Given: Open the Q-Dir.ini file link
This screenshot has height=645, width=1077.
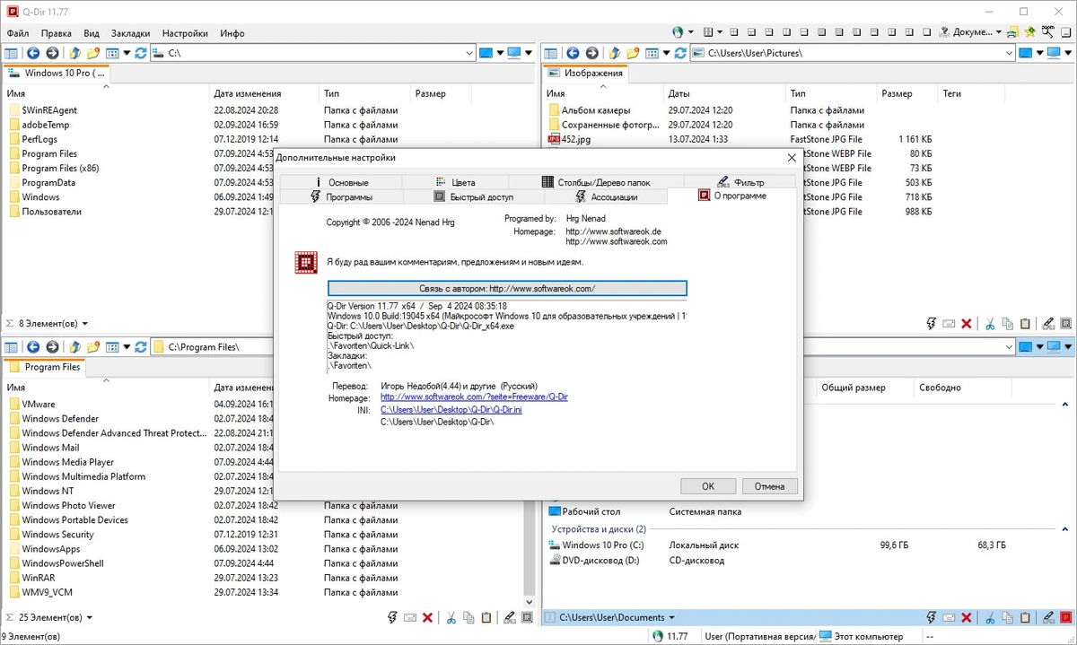Looking at the screenshot, I should [451, 409].
